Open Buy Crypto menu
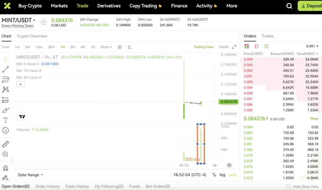The image size is (322, 190). pyautogui.click(x=30, y=6)
